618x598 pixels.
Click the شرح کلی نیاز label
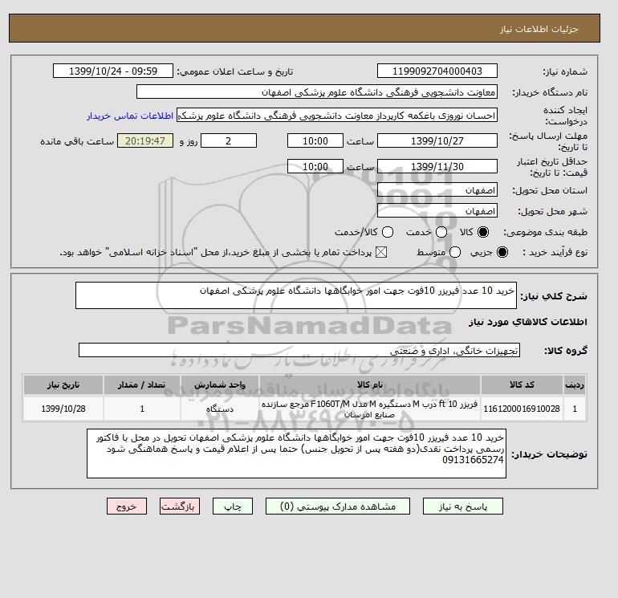coord(554,296)
